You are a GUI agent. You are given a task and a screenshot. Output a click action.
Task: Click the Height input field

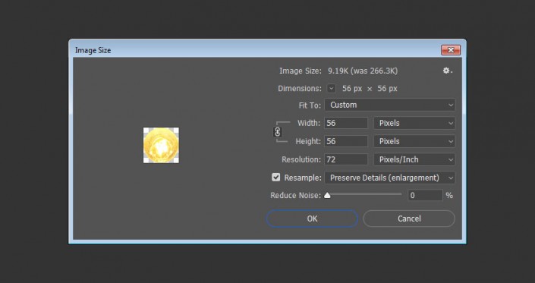point(345,141)
